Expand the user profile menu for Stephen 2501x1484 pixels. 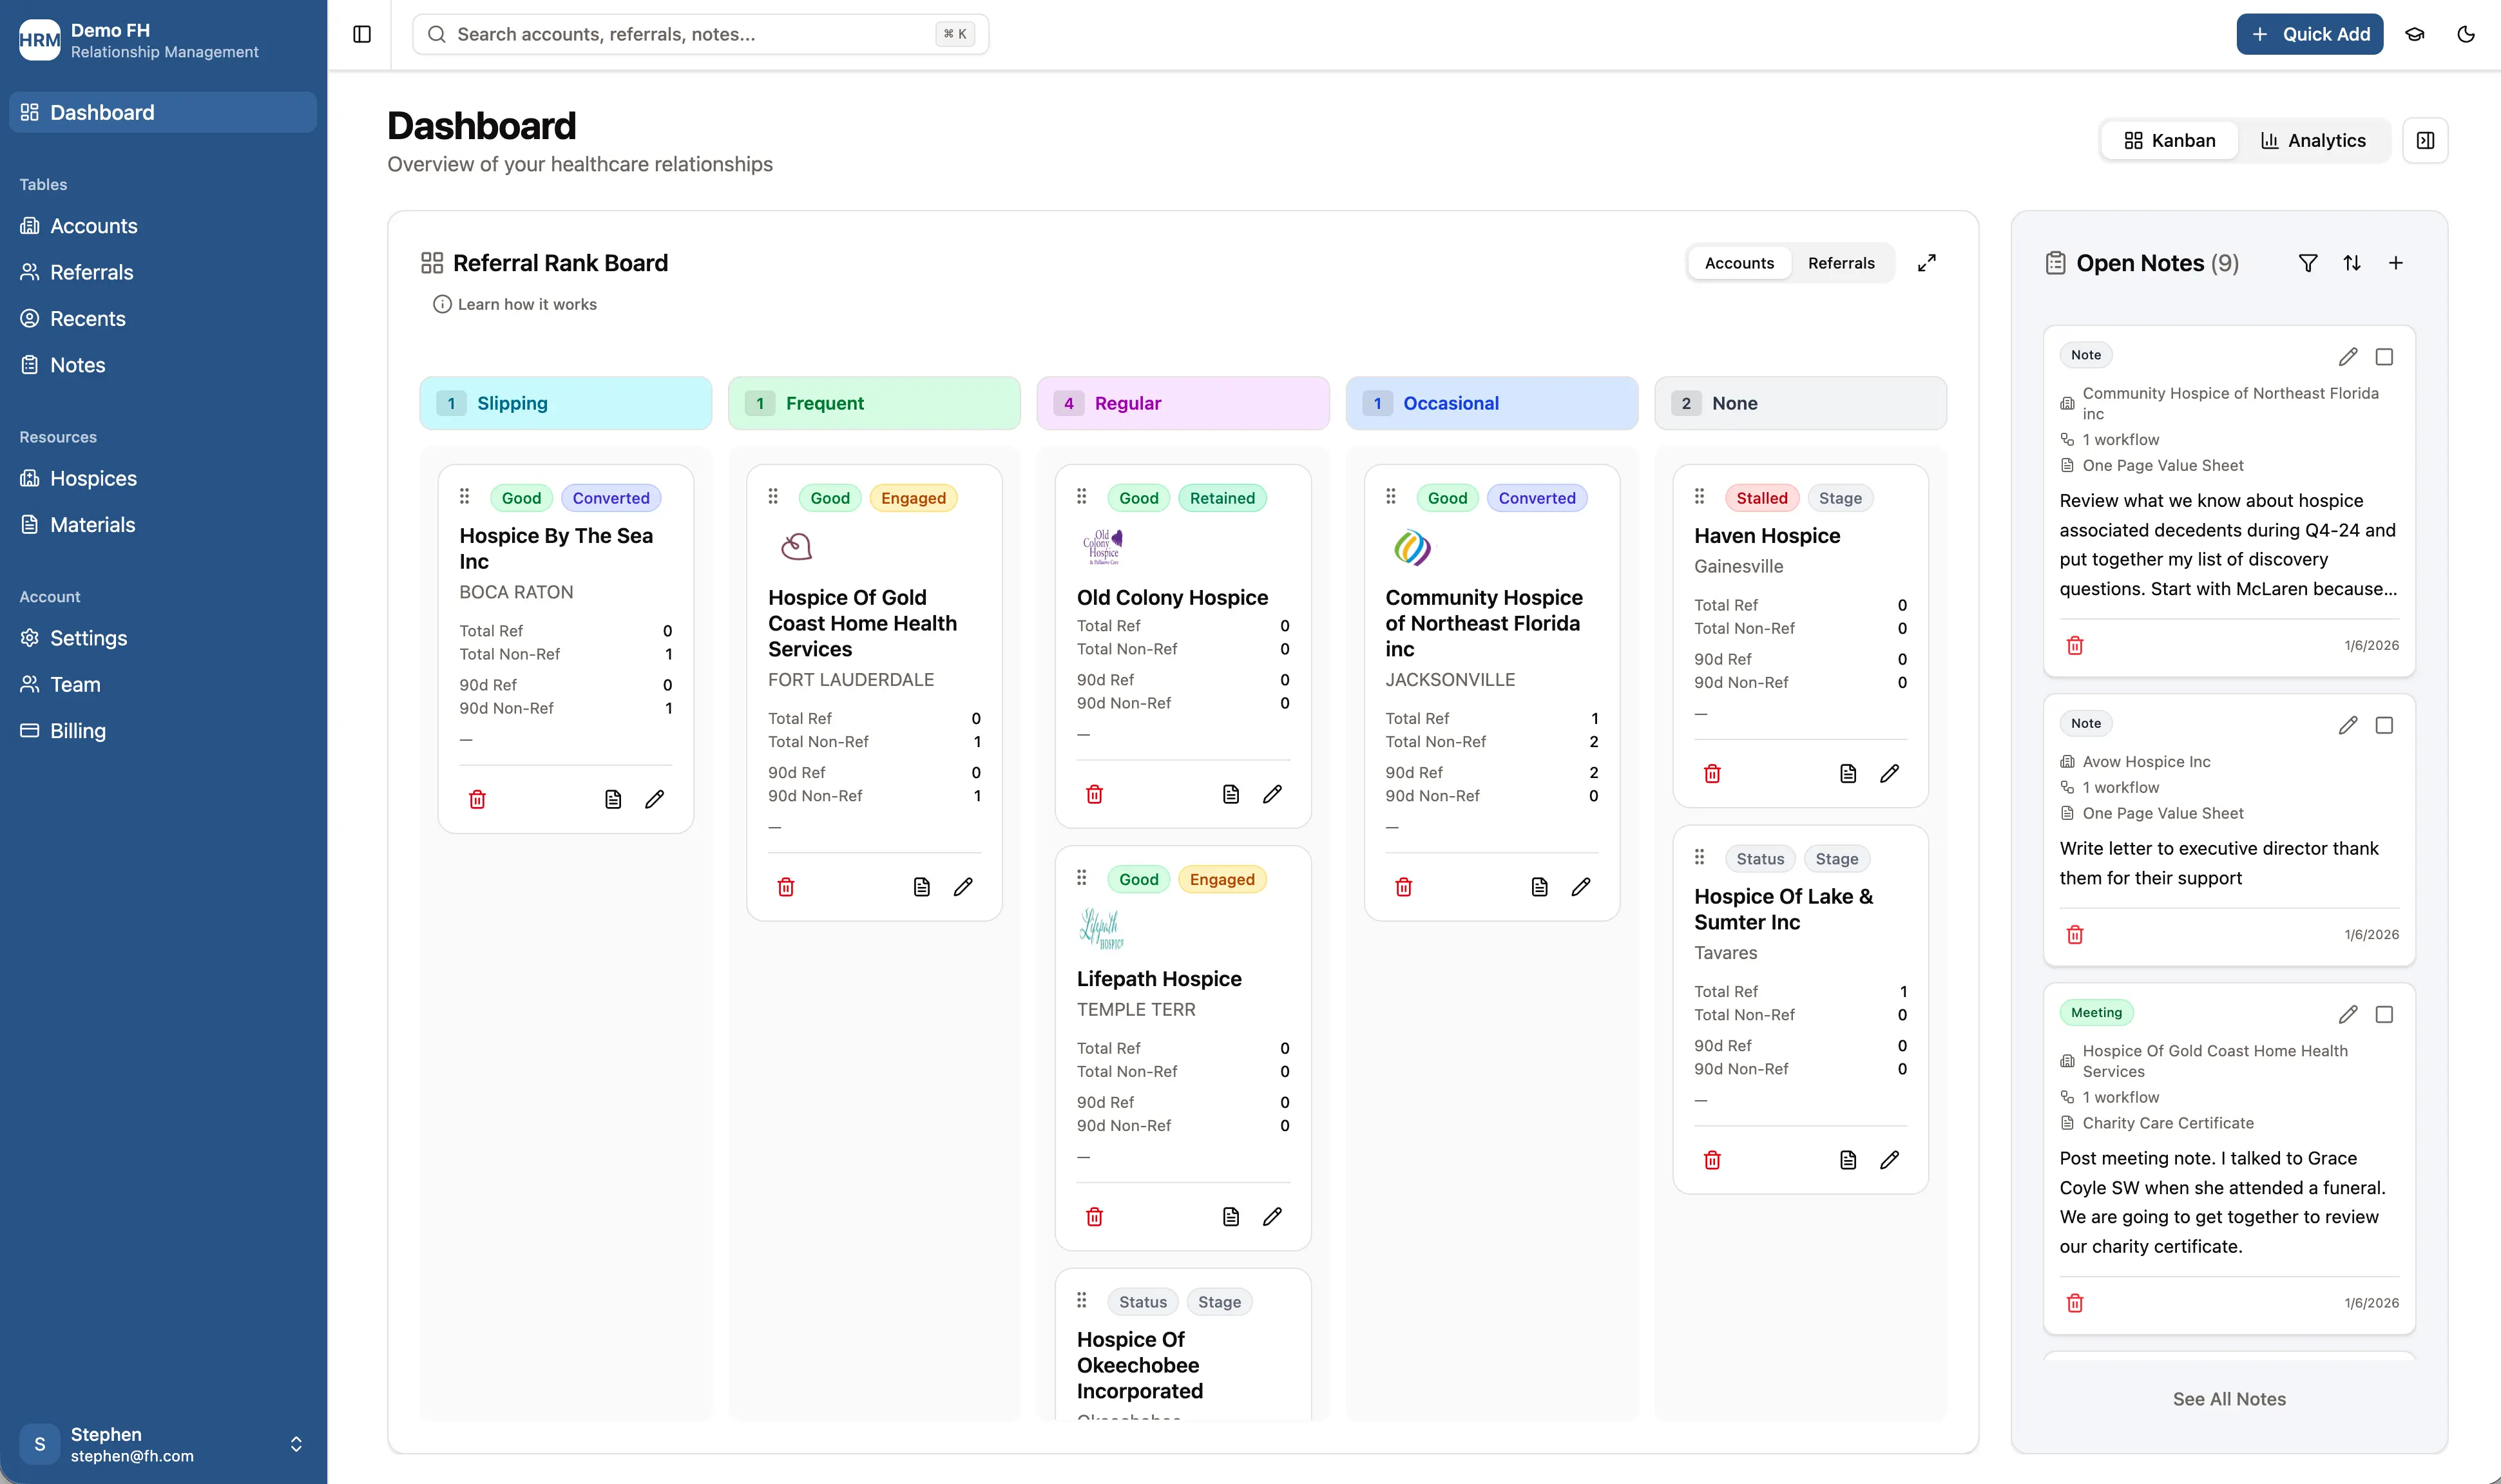[296, 1443]
